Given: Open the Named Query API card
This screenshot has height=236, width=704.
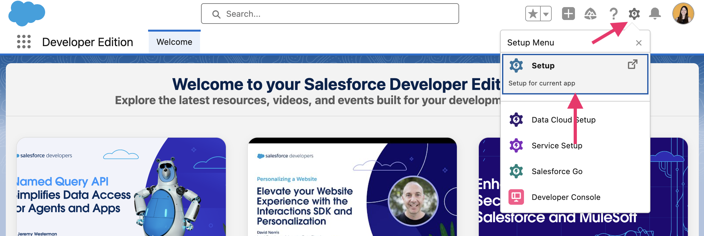Looking at the screenshot, I should tap(121, 187).
